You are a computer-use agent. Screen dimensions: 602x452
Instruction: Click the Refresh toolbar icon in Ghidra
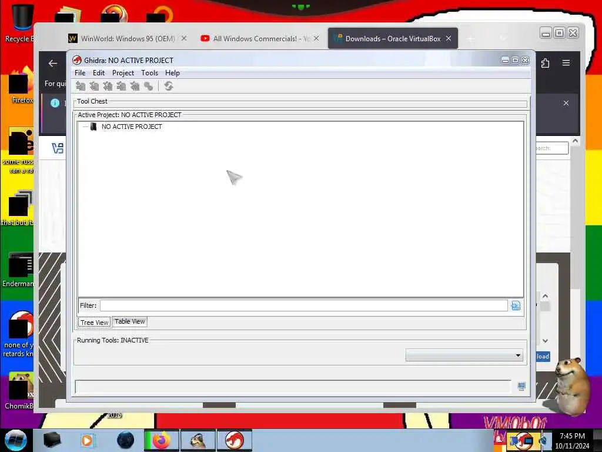[168, 86]
